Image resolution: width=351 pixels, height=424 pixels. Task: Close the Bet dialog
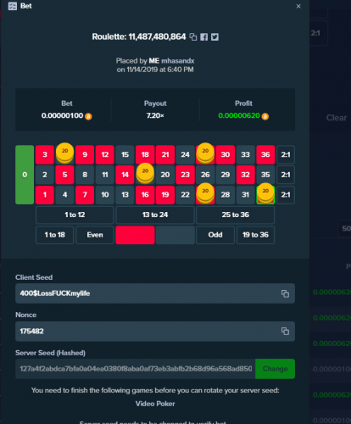tap(298, 6)
